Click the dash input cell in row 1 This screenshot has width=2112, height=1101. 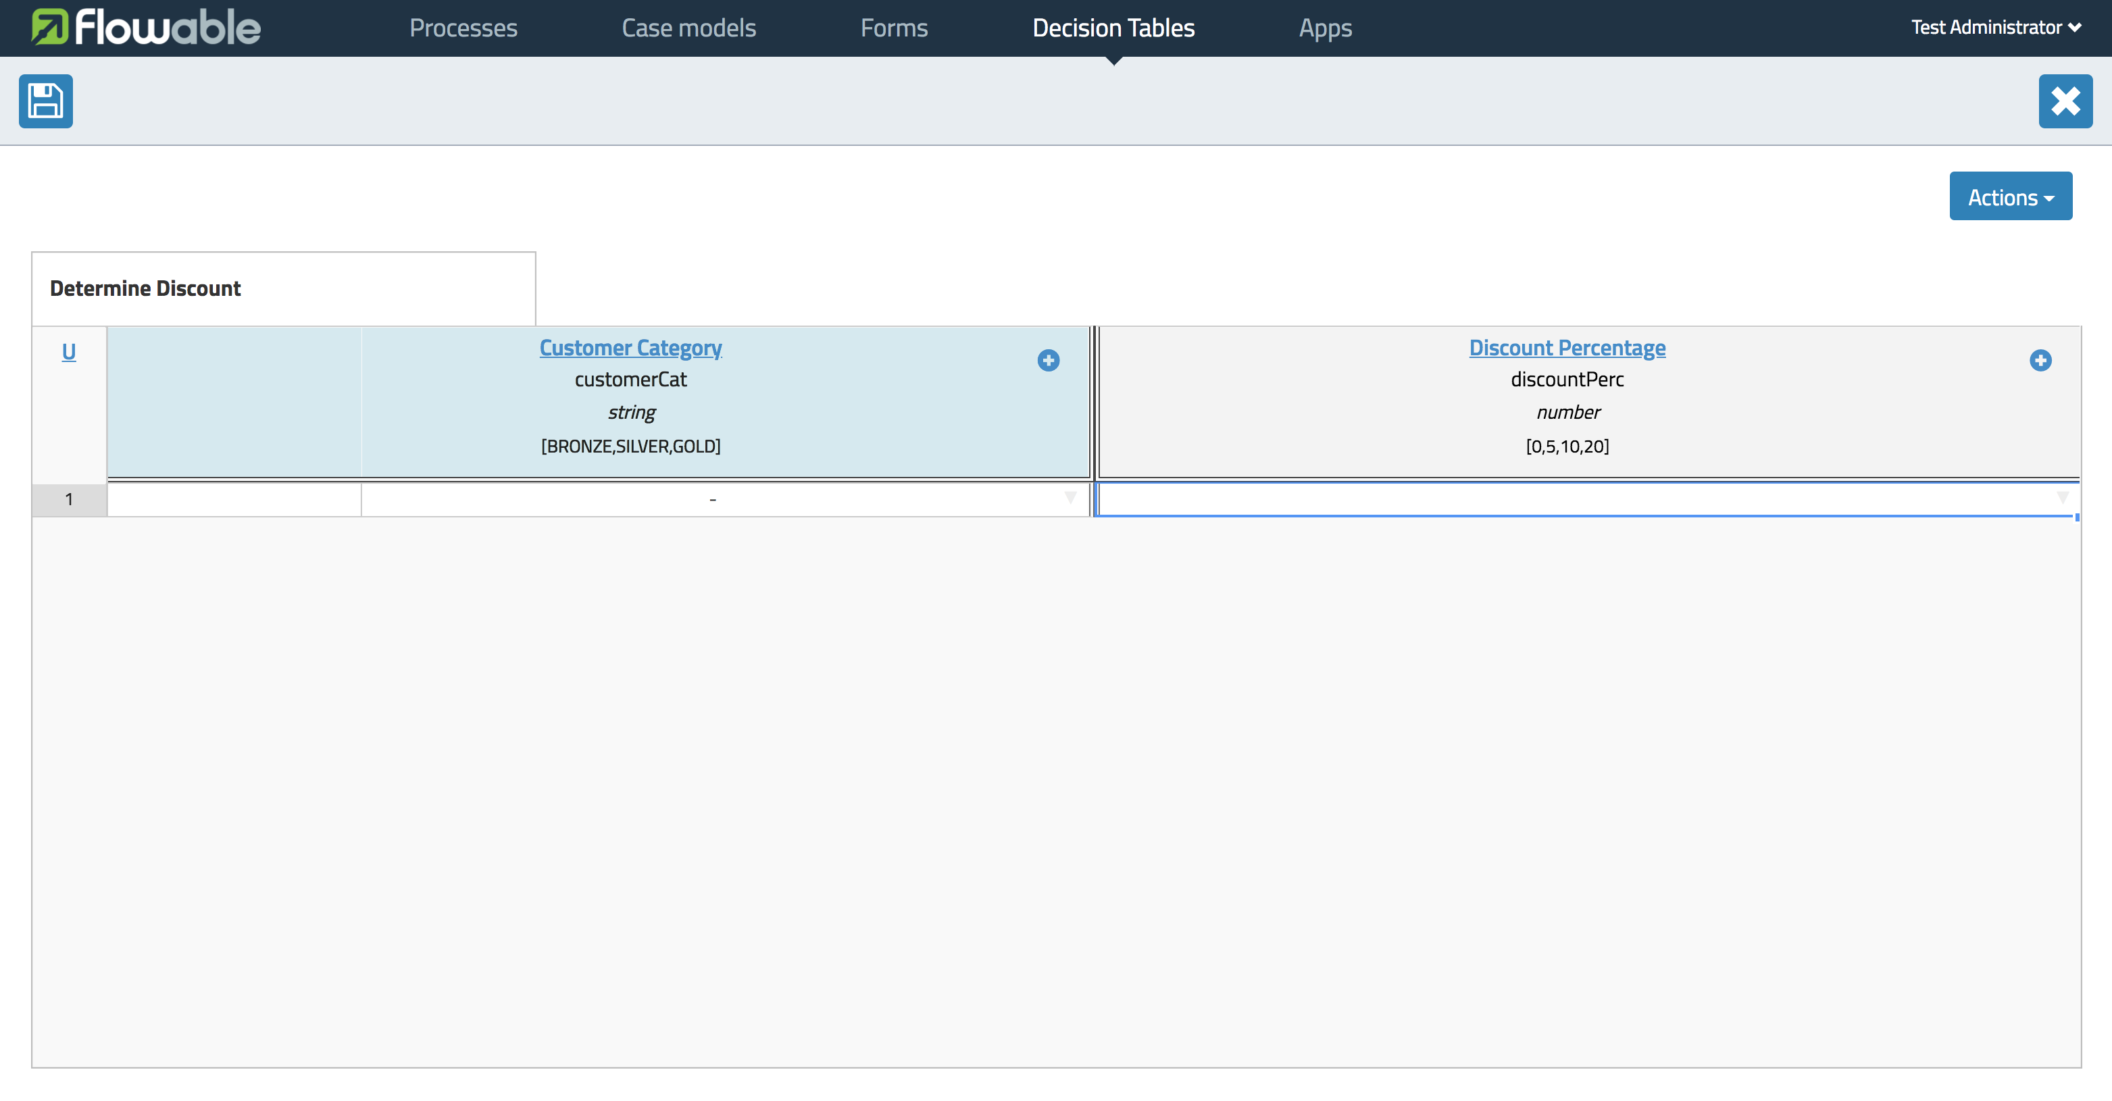[x=713, y=498]
